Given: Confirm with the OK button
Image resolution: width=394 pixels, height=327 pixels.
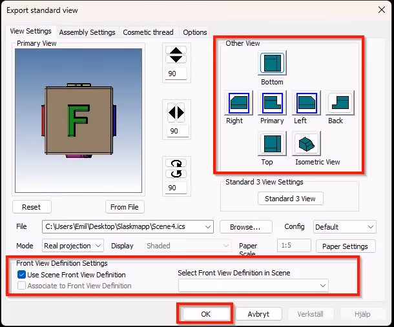Looking at the screenshot, I should pos(206,314).
